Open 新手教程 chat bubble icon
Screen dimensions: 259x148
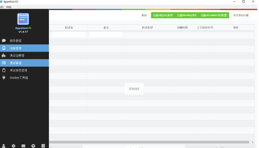coord(4,41)
